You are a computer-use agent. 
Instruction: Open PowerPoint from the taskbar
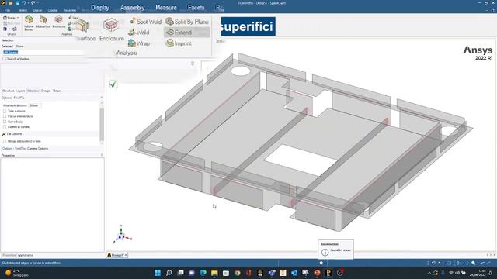click(317, 273)
